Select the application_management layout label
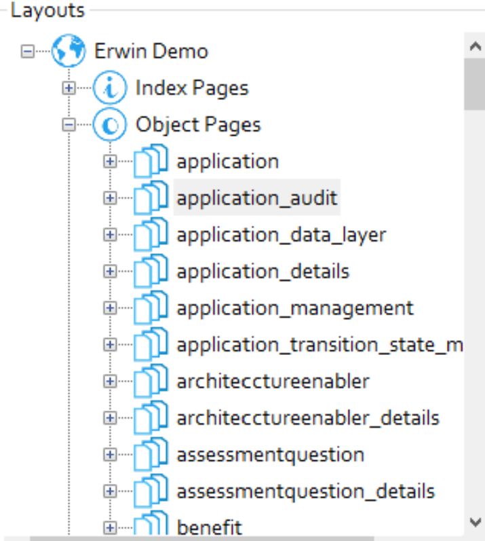 (295, 308)
